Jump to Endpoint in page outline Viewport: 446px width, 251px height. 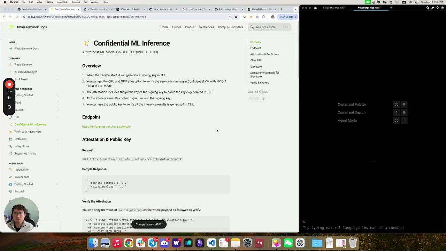[x=255, y=48]
